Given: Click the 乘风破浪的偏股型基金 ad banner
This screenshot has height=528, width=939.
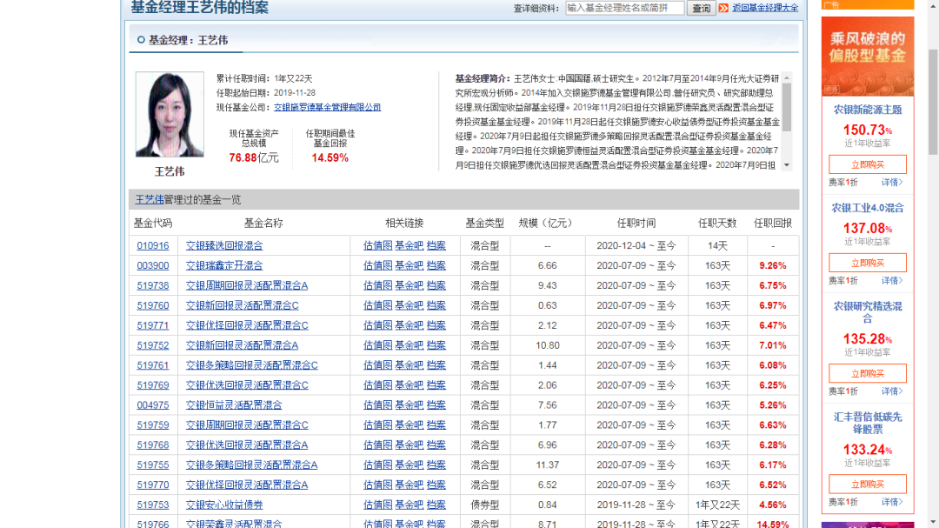Looking at the screenshot, I should (x=868, y=57).
